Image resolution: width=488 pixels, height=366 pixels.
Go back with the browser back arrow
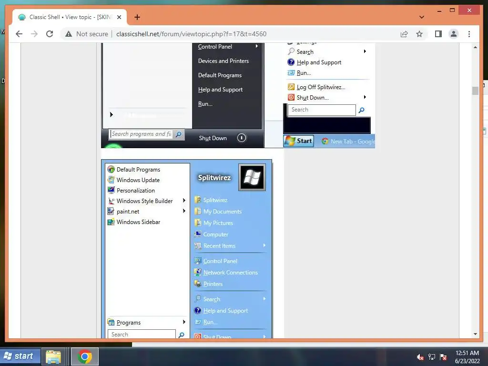[19, 34]
